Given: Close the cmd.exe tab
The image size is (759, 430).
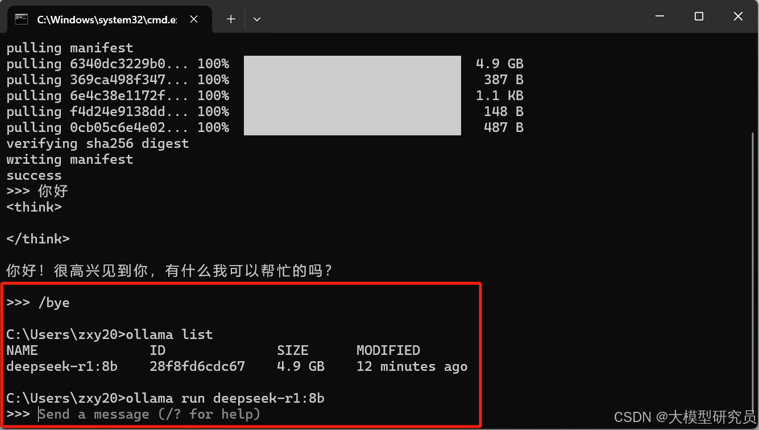Looking at the screenshot, I should coord(194,19).
